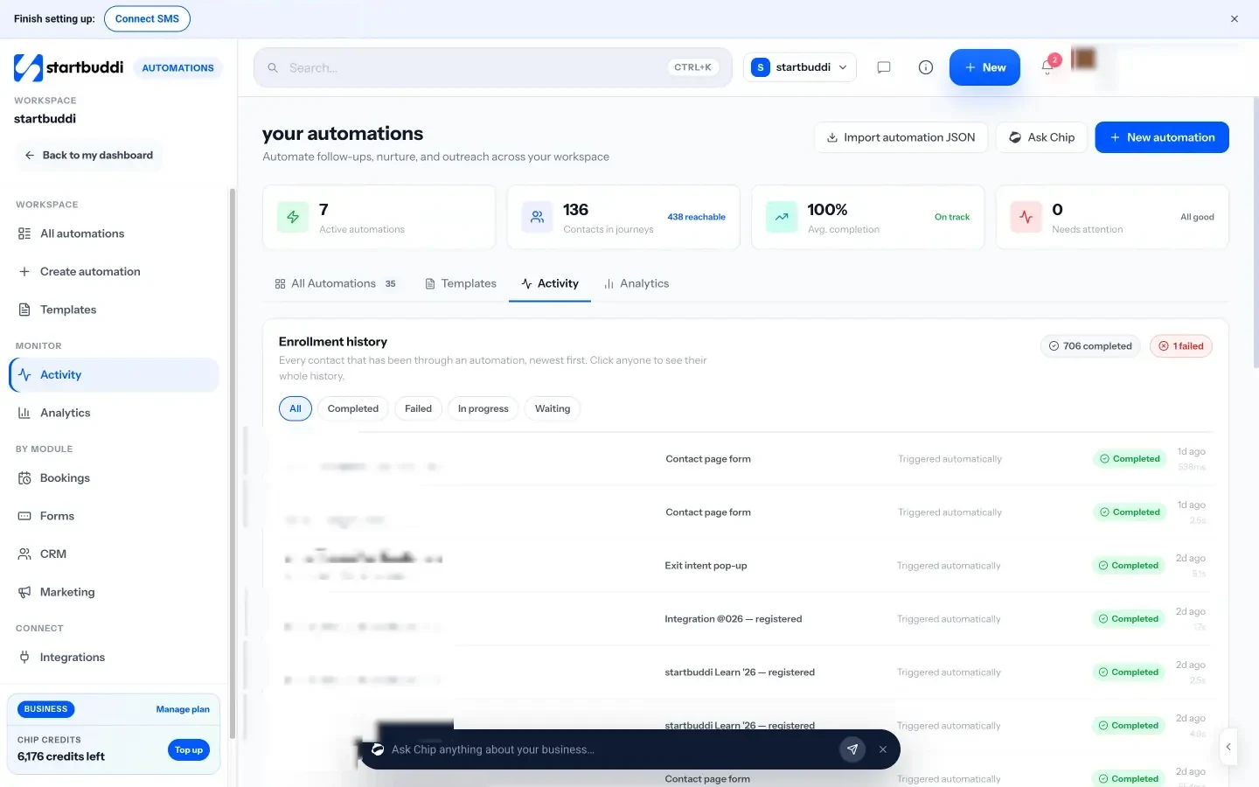
Task: Select the Activity tab
Action: (550, 283)
